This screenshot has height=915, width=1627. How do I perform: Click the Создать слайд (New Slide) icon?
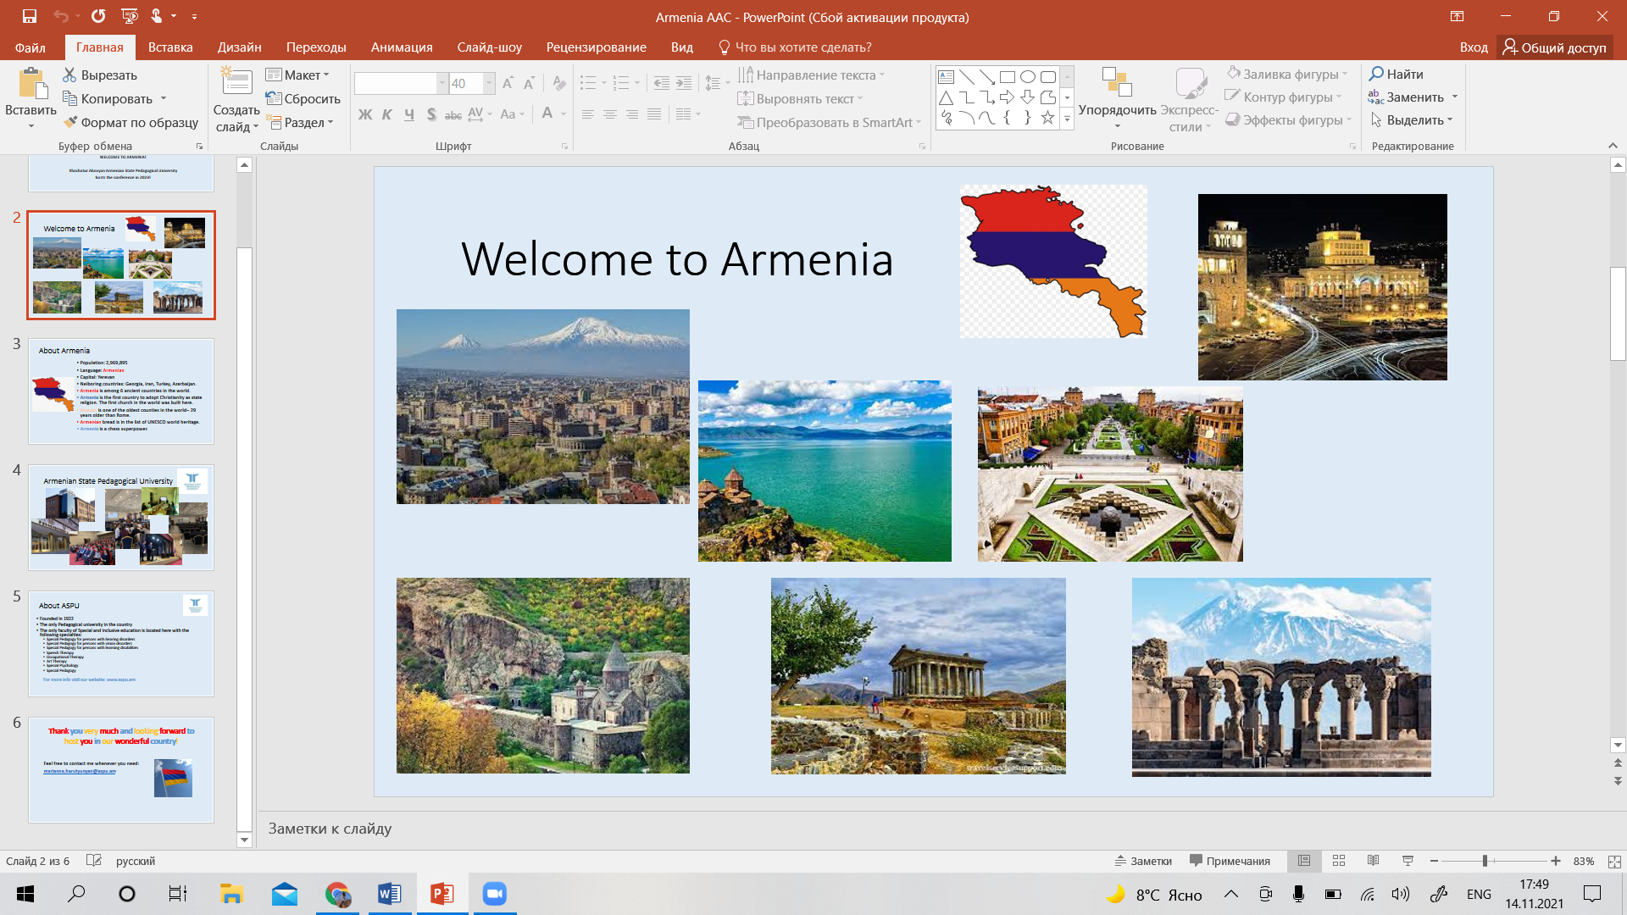click(x=236, y=82)
